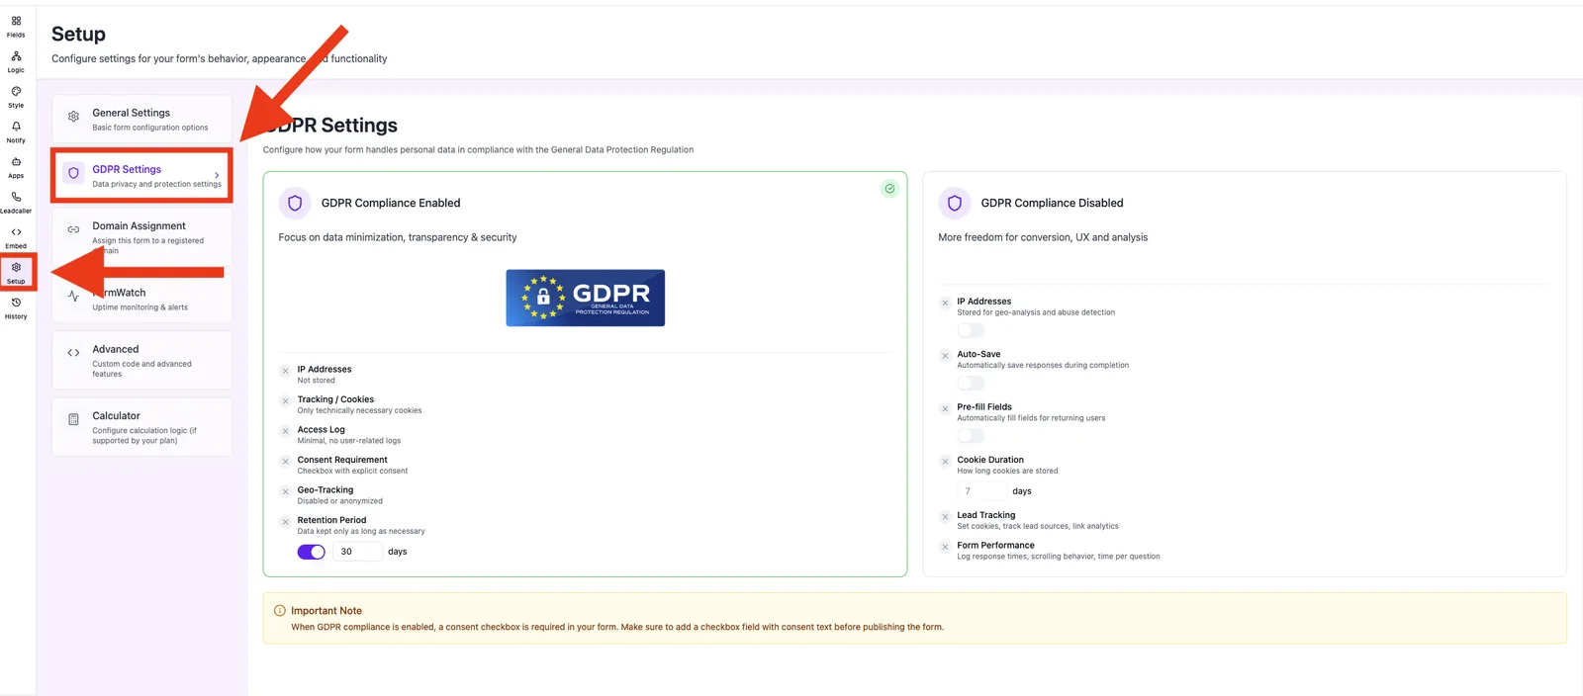Click shield icon beside GDPR Compliance Enabled

point(295,203)
